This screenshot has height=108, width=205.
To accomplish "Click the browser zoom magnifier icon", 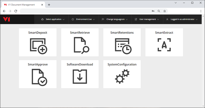I will pyautogui.click(x=159, y=11).
